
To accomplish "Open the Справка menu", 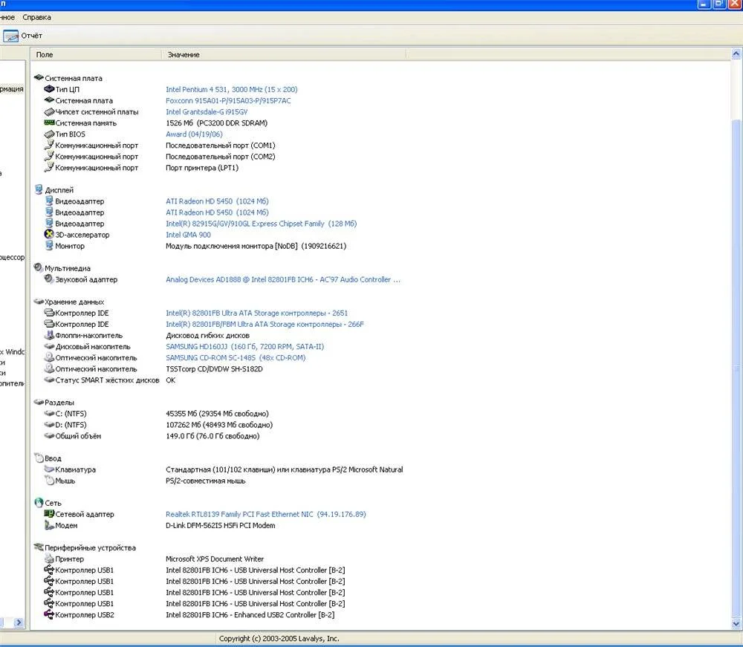I will (36, 18).
